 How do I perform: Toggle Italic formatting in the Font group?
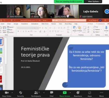[21, 31]
